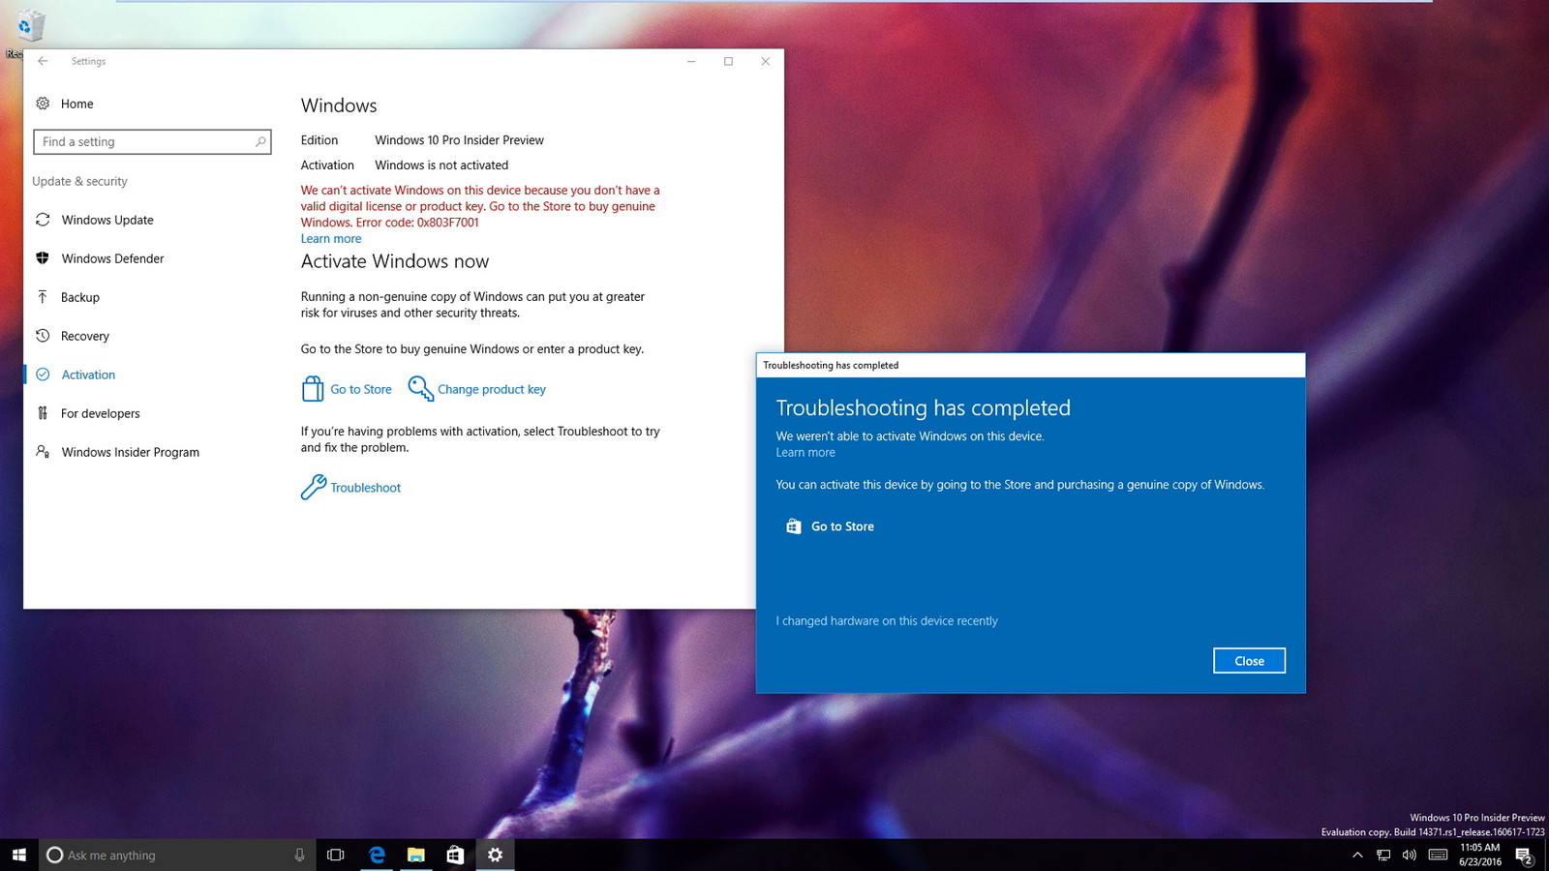The width and height of the screenshot is (1549, 871).
Task: Open Microsoft Edge from the taskbar
Action: coord(377,855)
